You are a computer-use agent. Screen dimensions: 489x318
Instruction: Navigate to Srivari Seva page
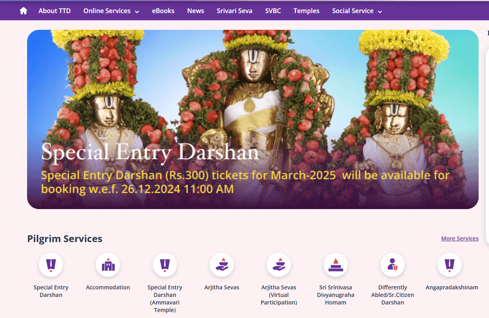coord(235,11)
